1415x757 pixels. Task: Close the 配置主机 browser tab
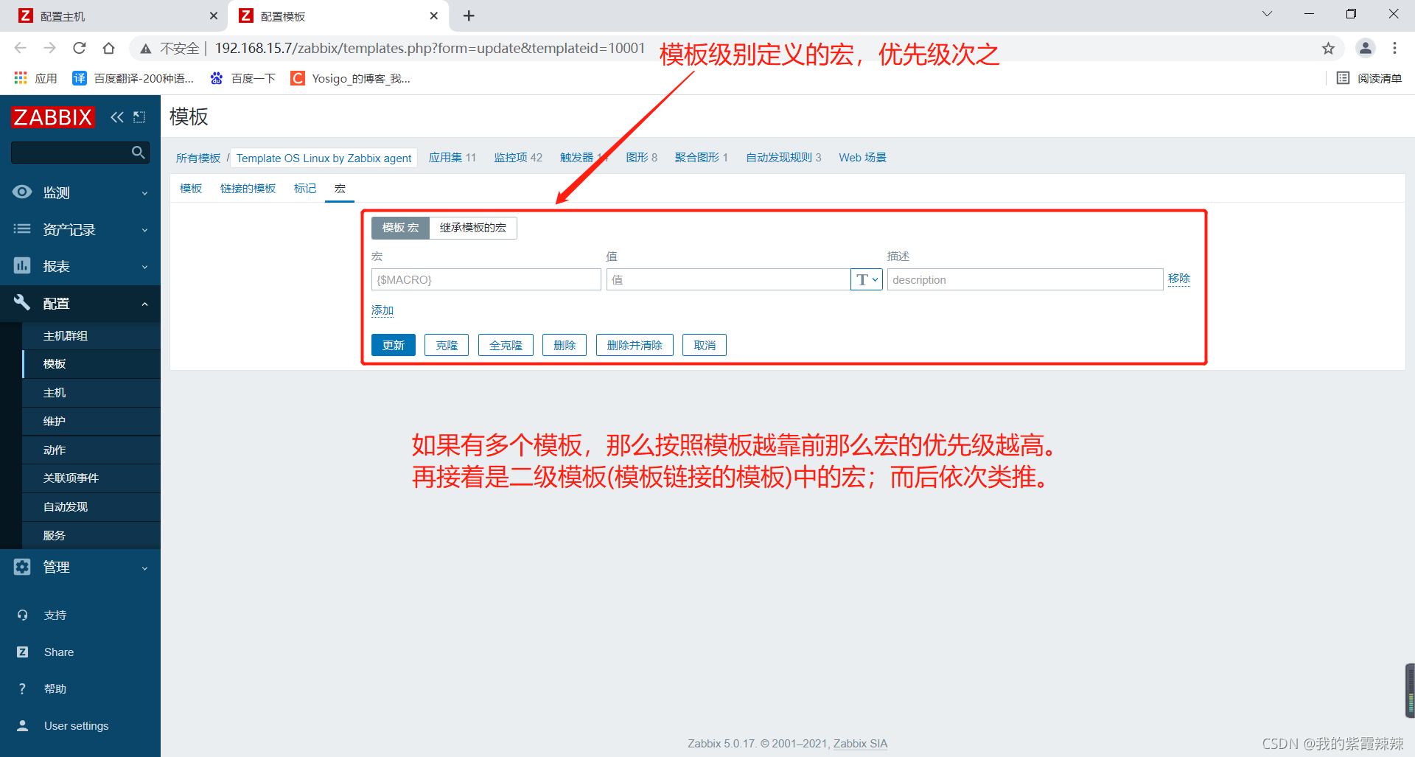tap(214, 15)
